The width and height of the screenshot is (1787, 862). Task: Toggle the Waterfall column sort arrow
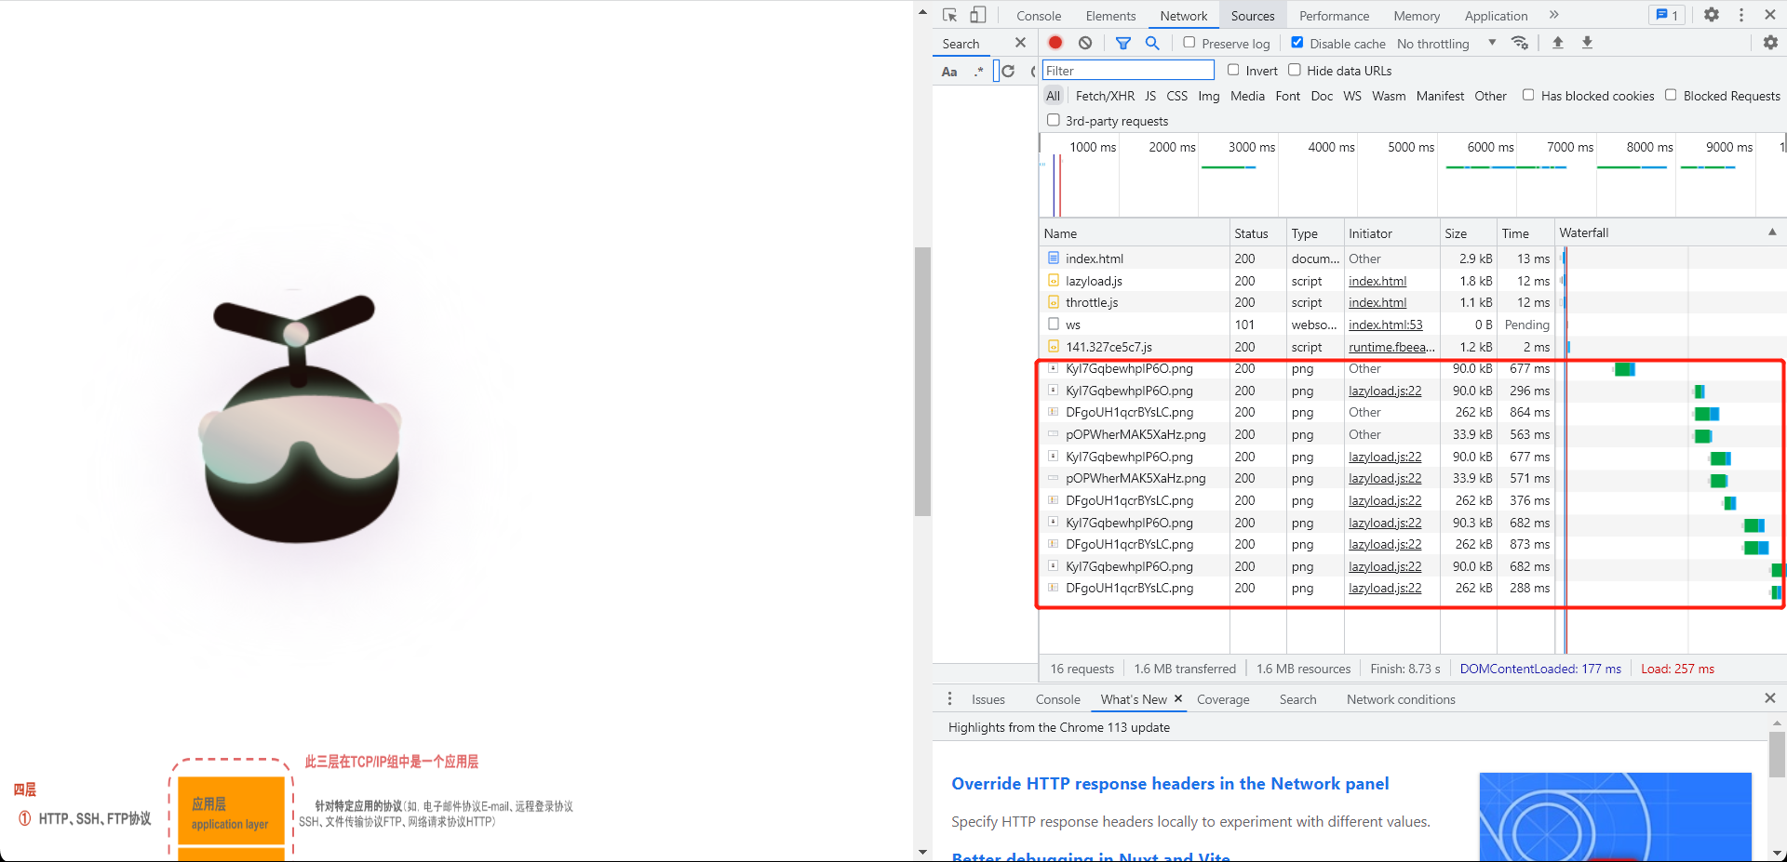pyautogui.click(x=1772, y=232)
